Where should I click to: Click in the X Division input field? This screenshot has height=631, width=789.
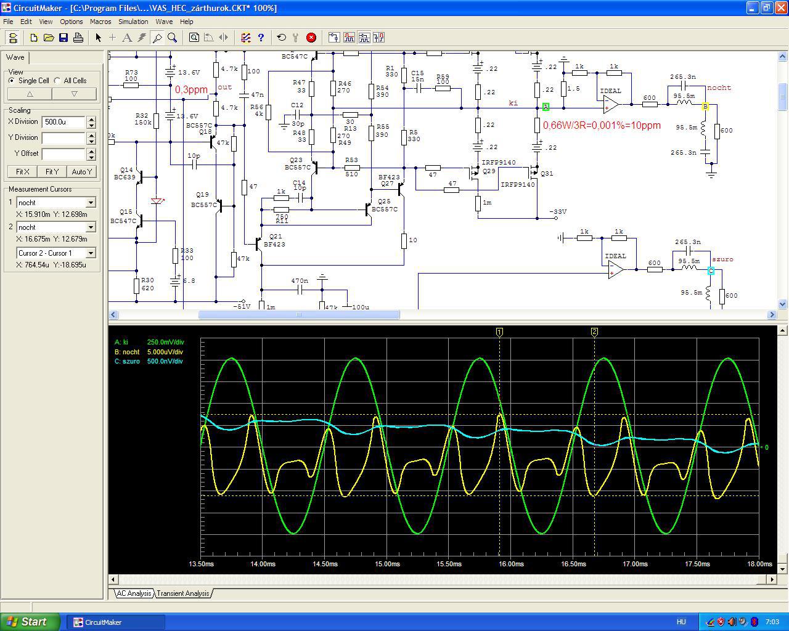[63, 122]
